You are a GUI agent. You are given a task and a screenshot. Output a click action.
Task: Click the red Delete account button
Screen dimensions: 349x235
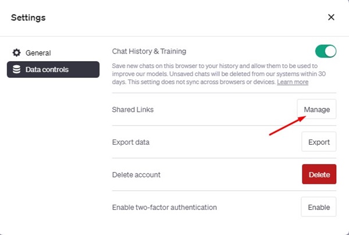[x=319, y=175]
